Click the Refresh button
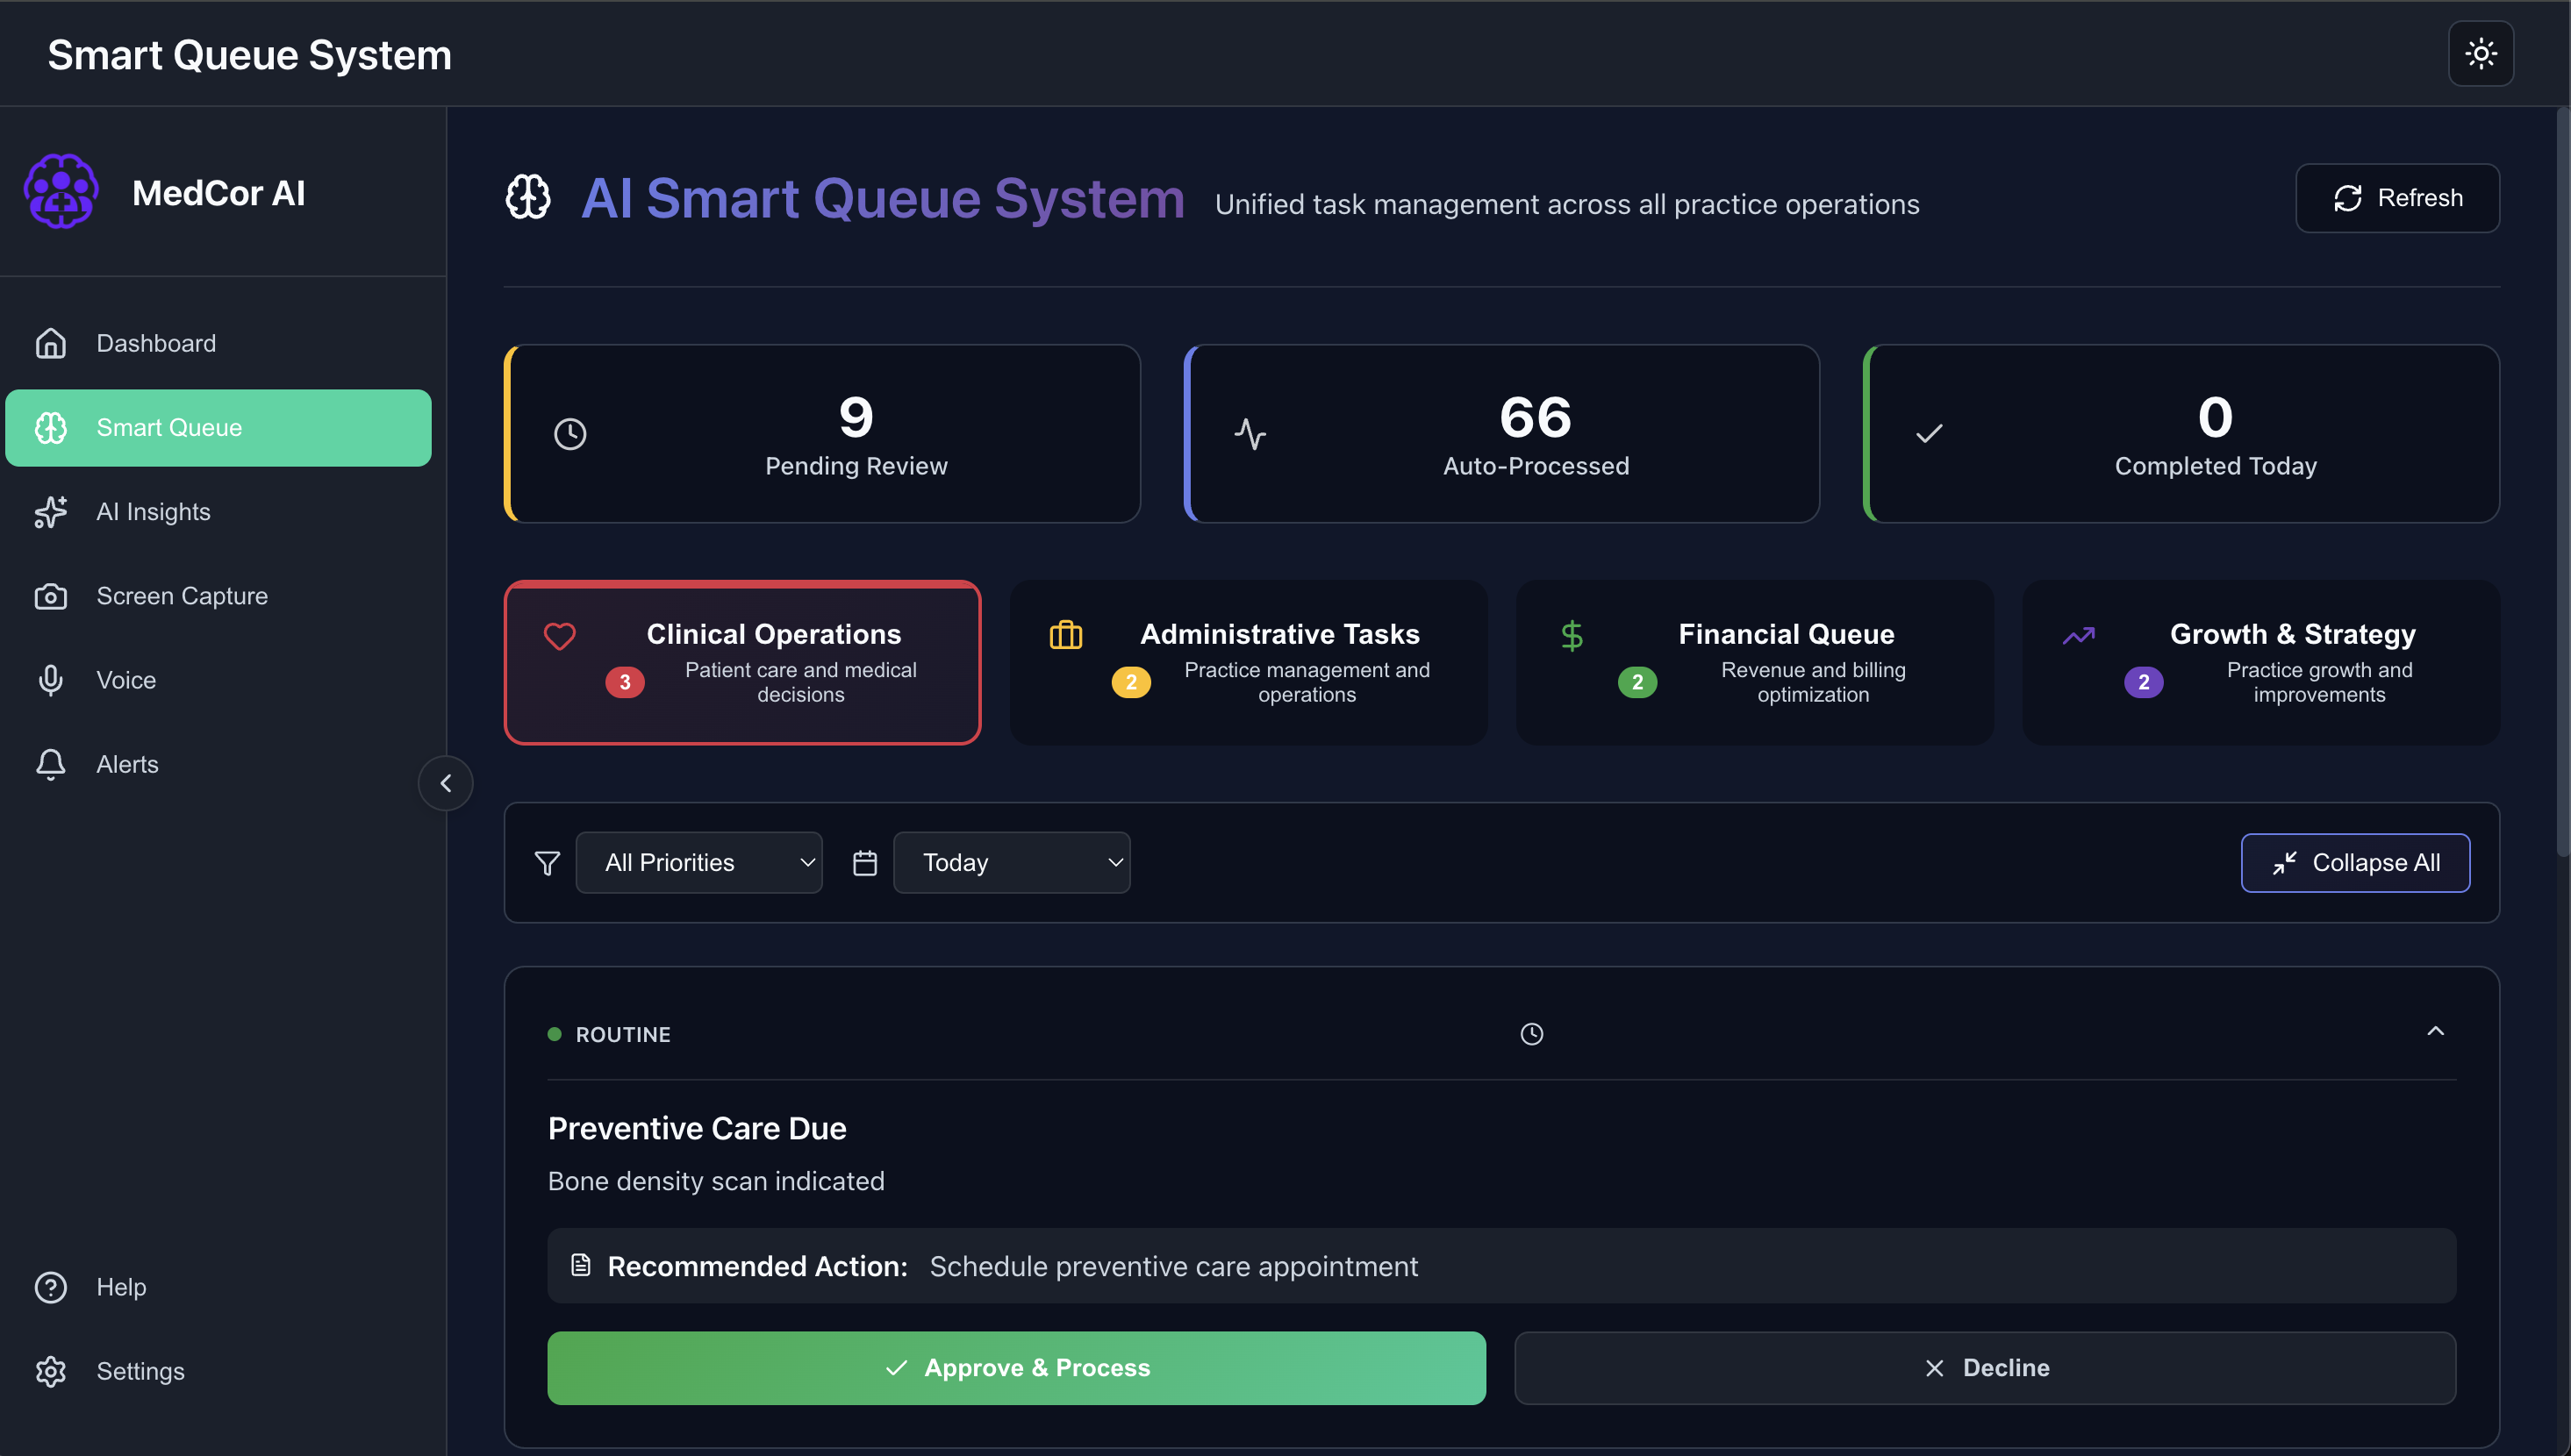2571x1456 pixels. click(x=2397, y=197)
